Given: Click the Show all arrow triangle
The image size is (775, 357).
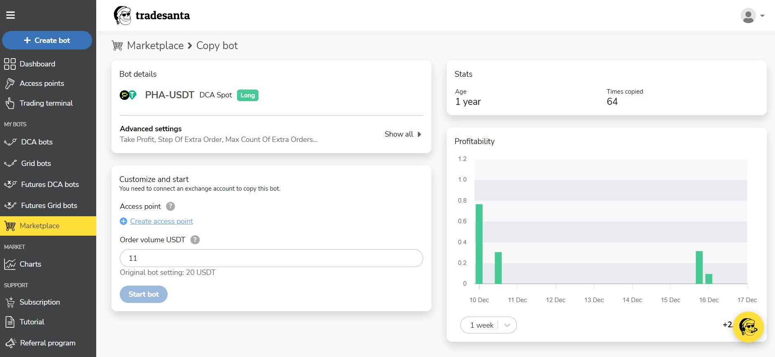Looking at the screenshot, I should pyautogui.click(x=419, y=134).
